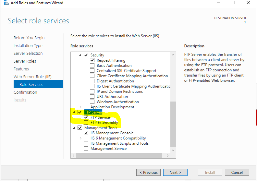Viewport: 257px width, 181px height.
Task: Uncheck the FTP Service checkbox
Action: (86, 117)
